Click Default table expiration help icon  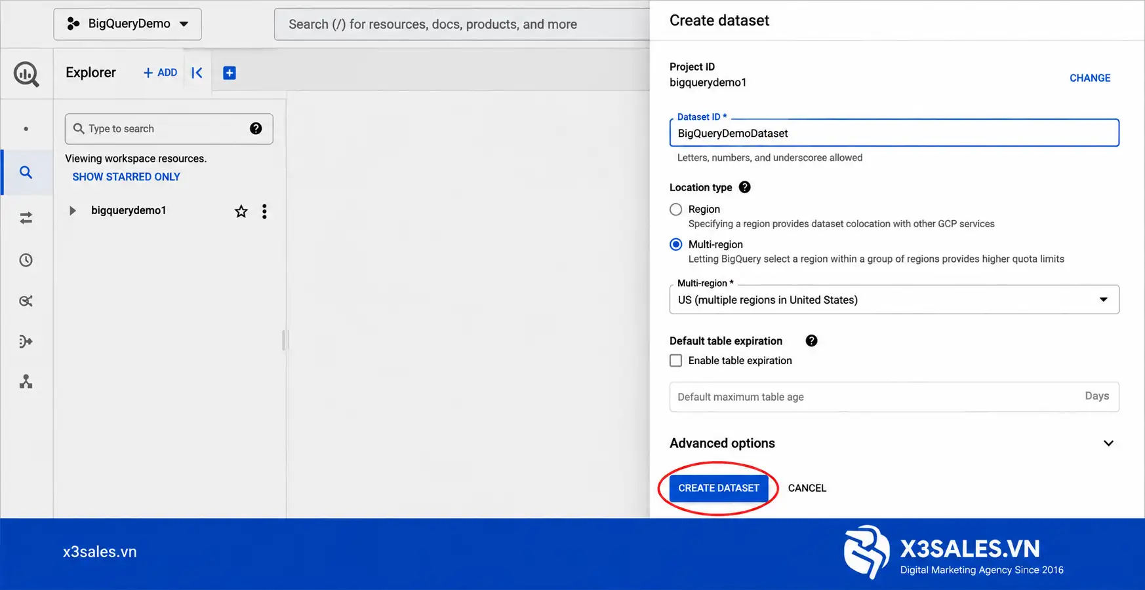point(811,341)
